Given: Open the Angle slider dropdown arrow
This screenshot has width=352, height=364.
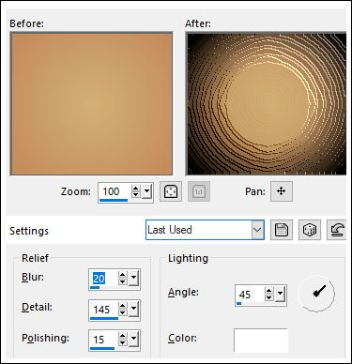Looking at the screenshot, I should (280, 295).
